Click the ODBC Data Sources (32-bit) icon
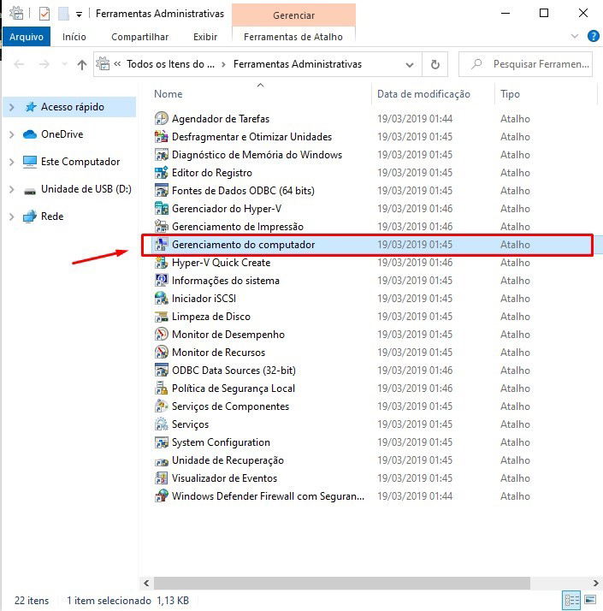Screen dimensions: 603x611 coord(162,370)
